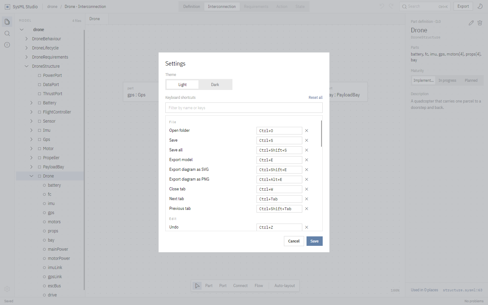Focus the Filter by name or keys field

244,108
